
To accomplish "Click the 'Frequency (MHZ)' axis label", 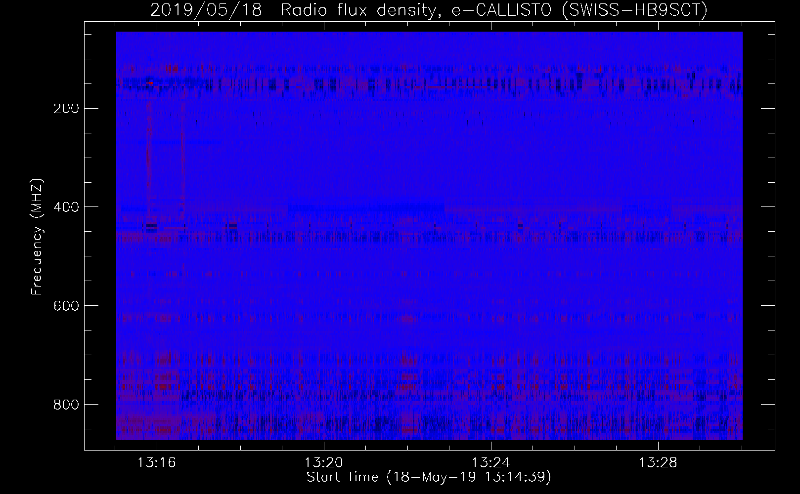I will (37, 237).
